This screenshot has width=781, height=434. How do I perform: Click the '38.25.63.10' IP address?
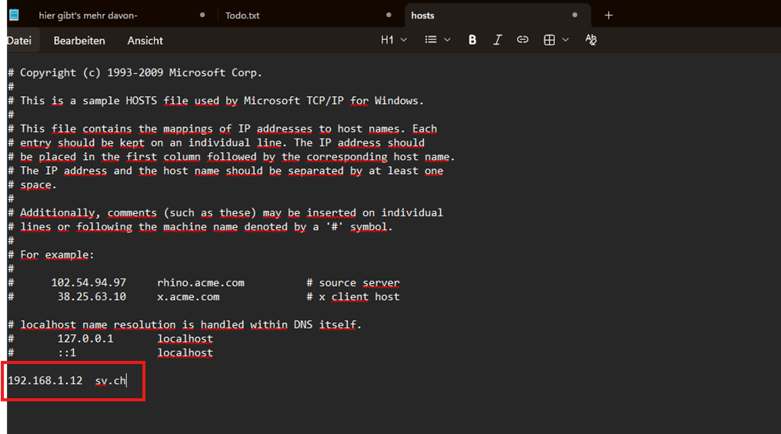[x=92, y=296]
